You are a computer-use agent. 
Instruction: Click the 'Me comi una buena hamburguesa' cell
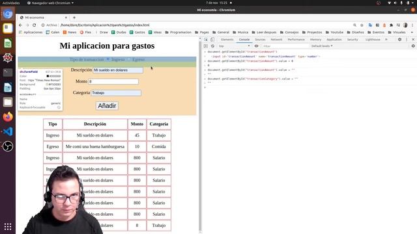click(x=95, y=146)
